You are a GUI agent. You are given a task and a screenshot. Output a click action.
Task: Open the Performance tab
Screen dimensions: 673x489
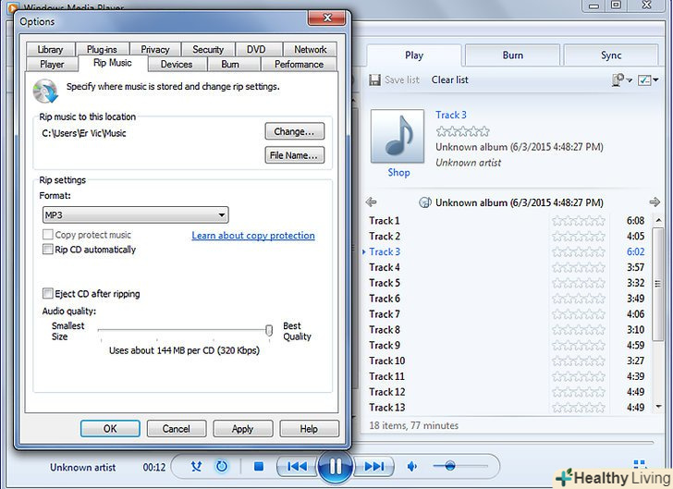click(299, 65)
